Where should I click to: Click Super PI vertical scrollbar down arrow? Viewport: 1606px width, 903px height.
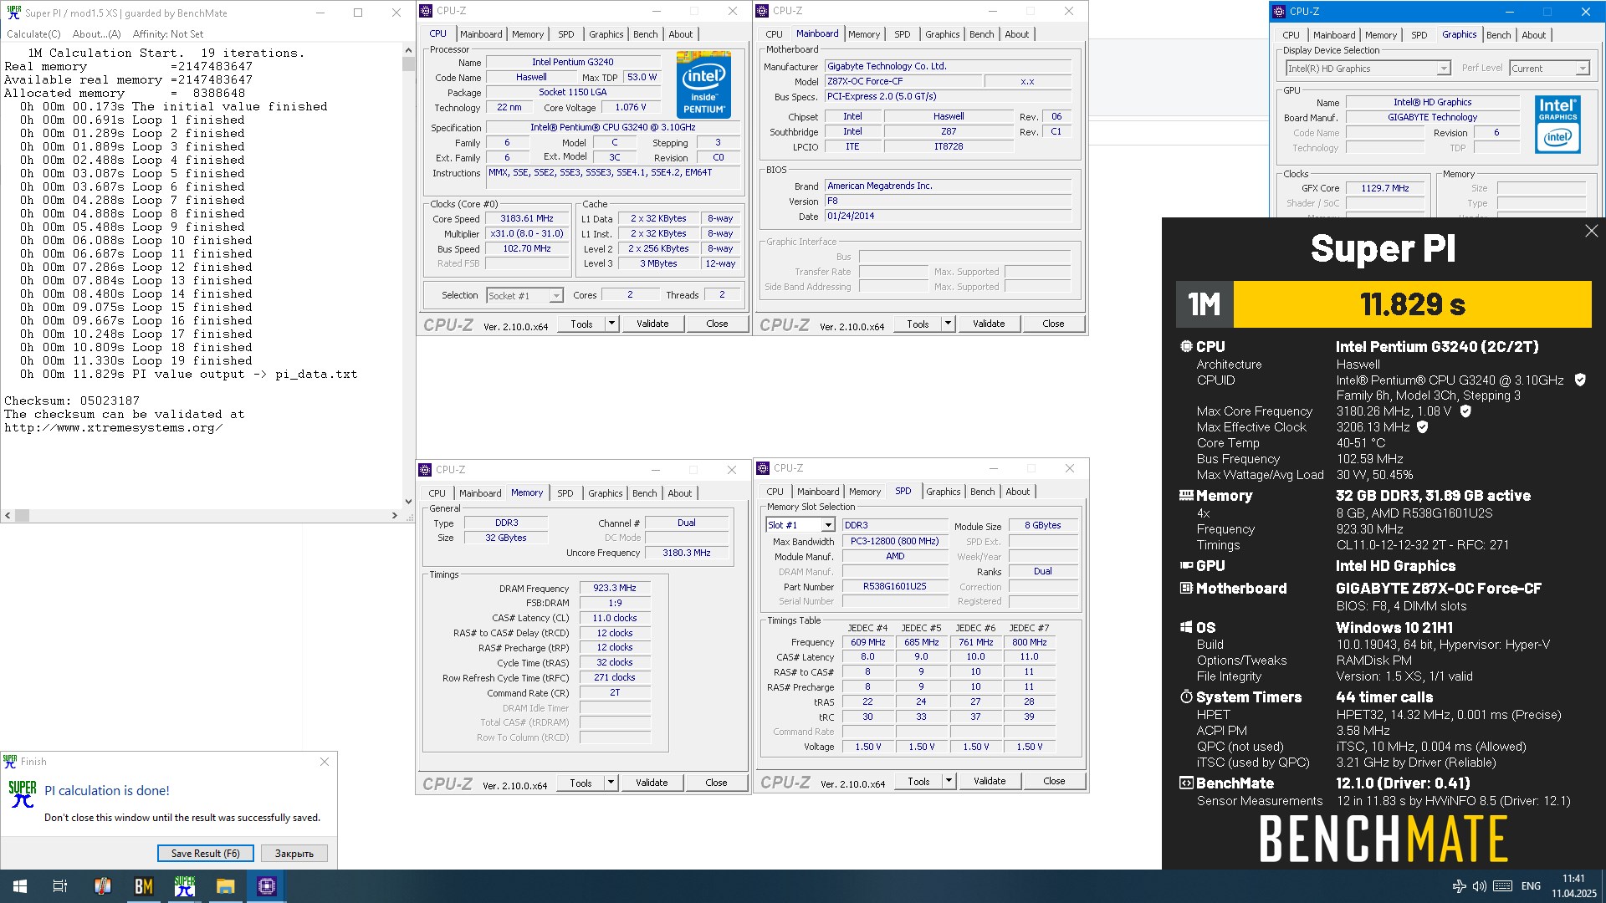click(x=408, y=502)
